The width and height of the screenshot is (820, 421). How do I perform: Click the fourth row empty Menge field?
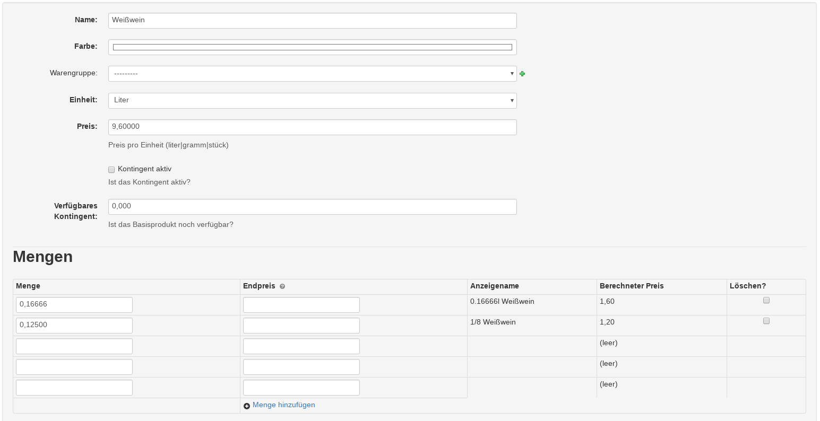point(74,367)
